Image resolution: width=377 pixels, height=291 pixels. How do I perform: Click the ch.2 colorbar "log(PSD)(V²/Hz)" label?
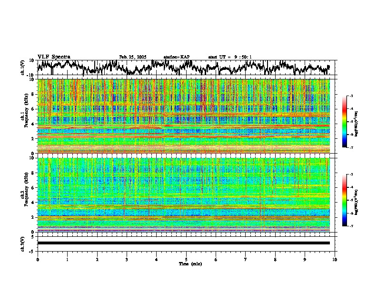point(357,202)
